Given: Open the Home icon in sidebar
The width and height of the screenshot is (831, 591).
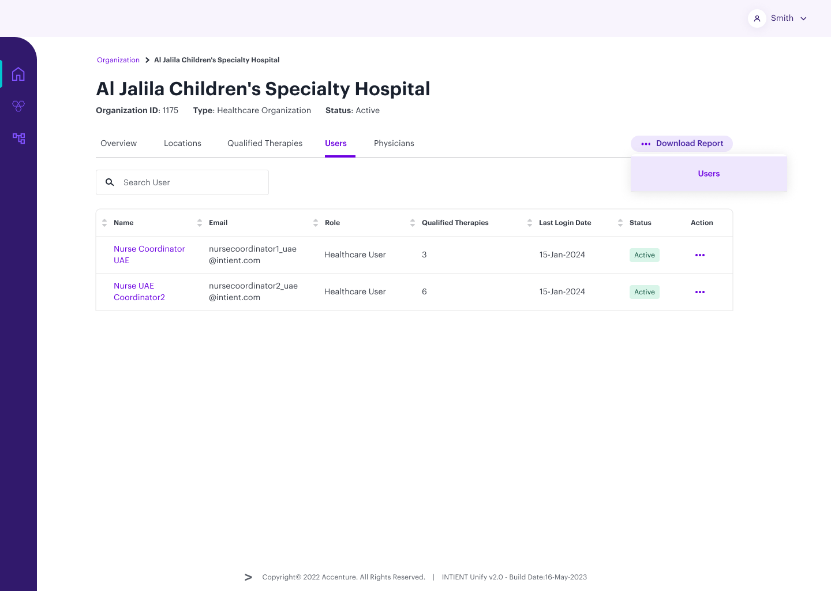Looking at the screenshot, I should 18,74.
